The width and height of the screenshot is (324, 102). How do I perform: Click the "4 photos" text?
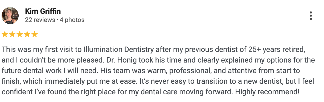[x=72, y=20]
